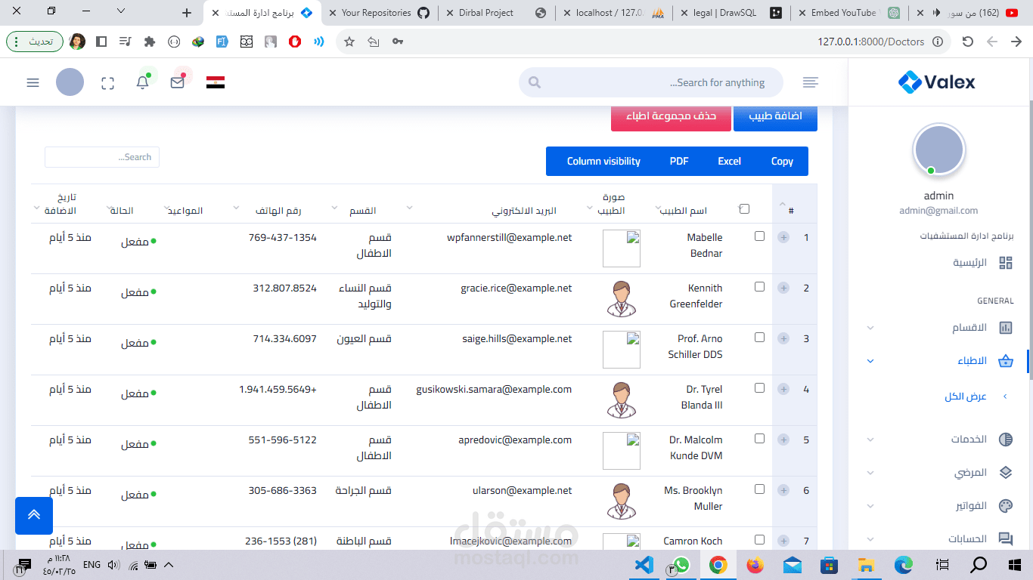This screenshot has height=580, width=1033.
Task: Click the الرئيسية dashboard icon
Action: click(1006, 263)
